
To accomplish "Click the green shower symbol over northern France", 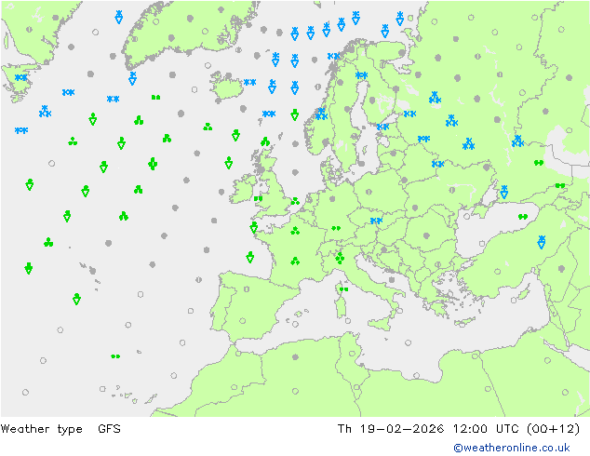I will coord(295,231).
